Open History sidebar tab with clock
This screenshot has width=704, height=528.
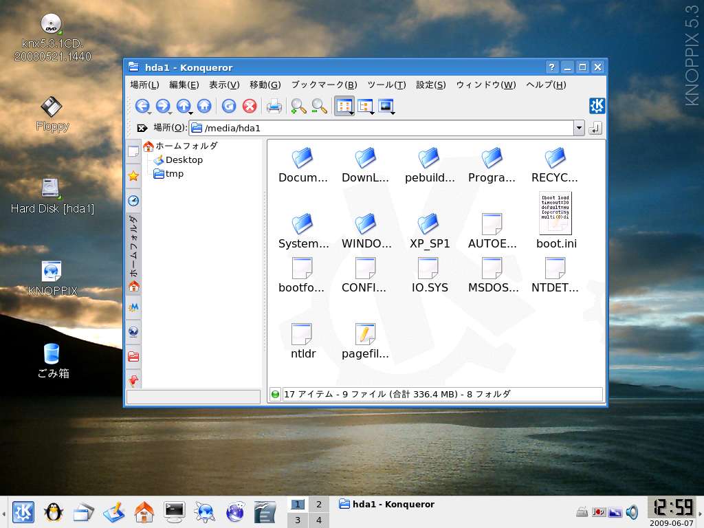pyautogui.click(x=133, y=200)
